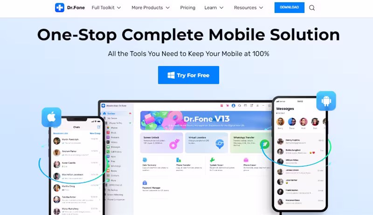Expand the More Products dropdown

[x=151, y=7]
